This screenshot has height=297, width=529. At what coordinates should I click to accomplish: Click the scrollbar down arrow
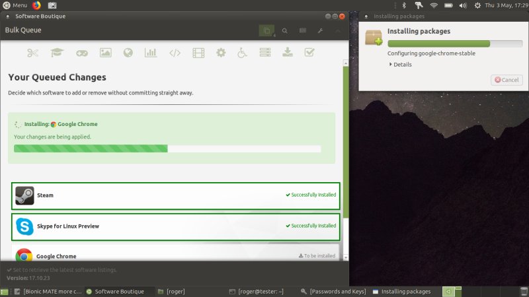coord(346,257)
